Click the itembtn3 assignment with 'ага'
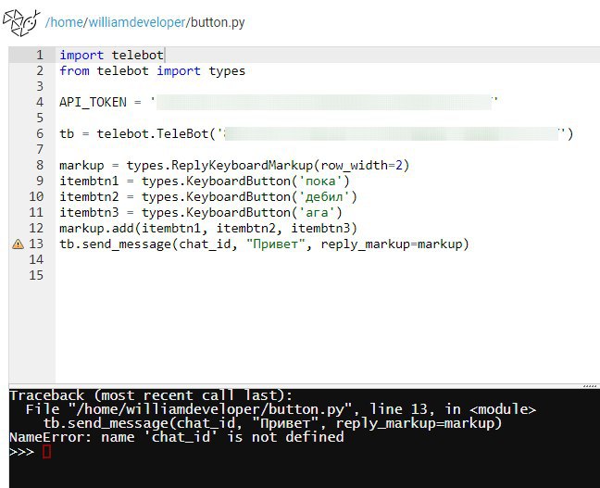 click(201, 212)
